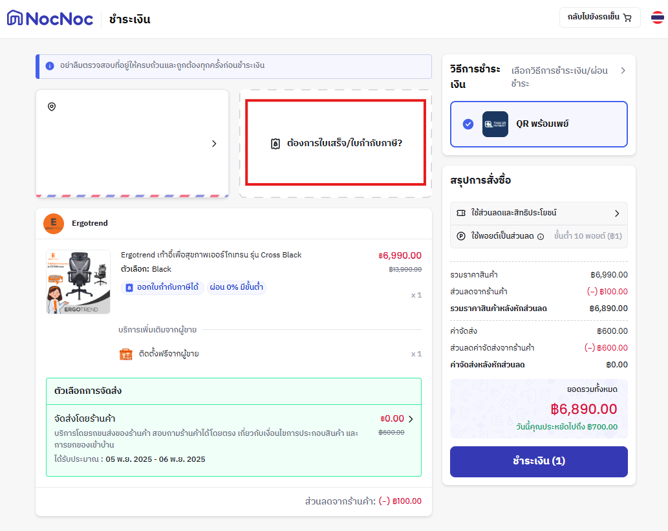Screen dimensions: 668x531
Task: Open จัดส่งโดยร้านค้า delivery option chevron
Action: pyautogui.click(x=411, y=419)
